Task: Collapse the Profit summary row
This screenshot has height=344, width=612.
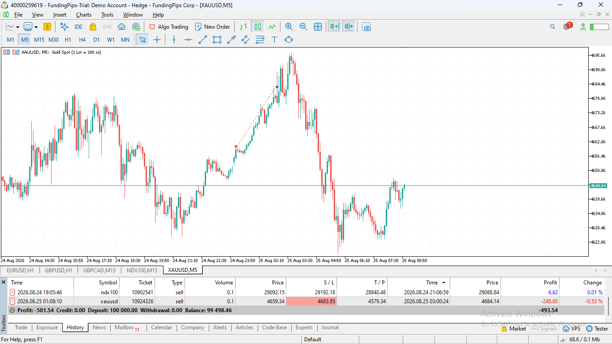Action: [x=12, y=310]
